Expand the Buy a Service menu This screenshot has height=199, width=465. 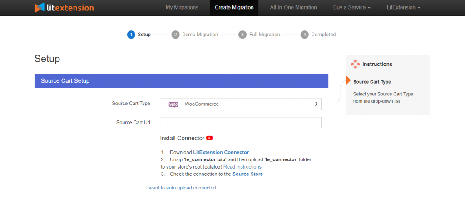(352, 8)
